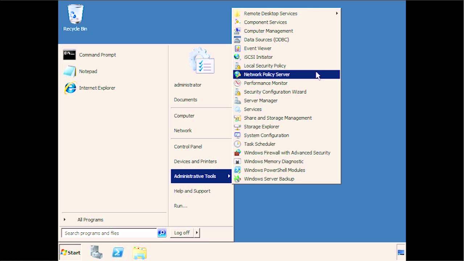Viewport: 464px width, 261px height.
Task: Click the Internet Explorer icon in Start menu
Action: coord(70,88)
